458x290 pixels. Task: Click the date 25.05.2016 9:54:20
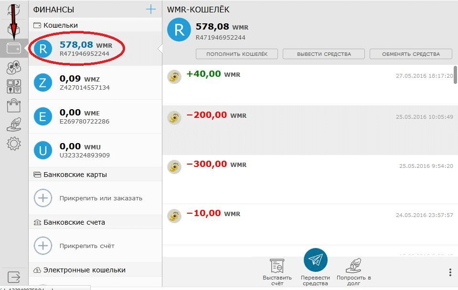(x=426, y=166)
